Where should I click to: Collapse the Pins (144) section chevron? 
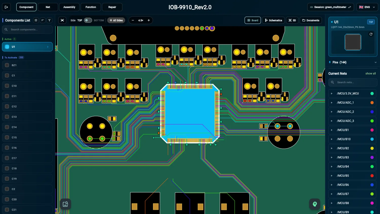[x=375, y=62]
